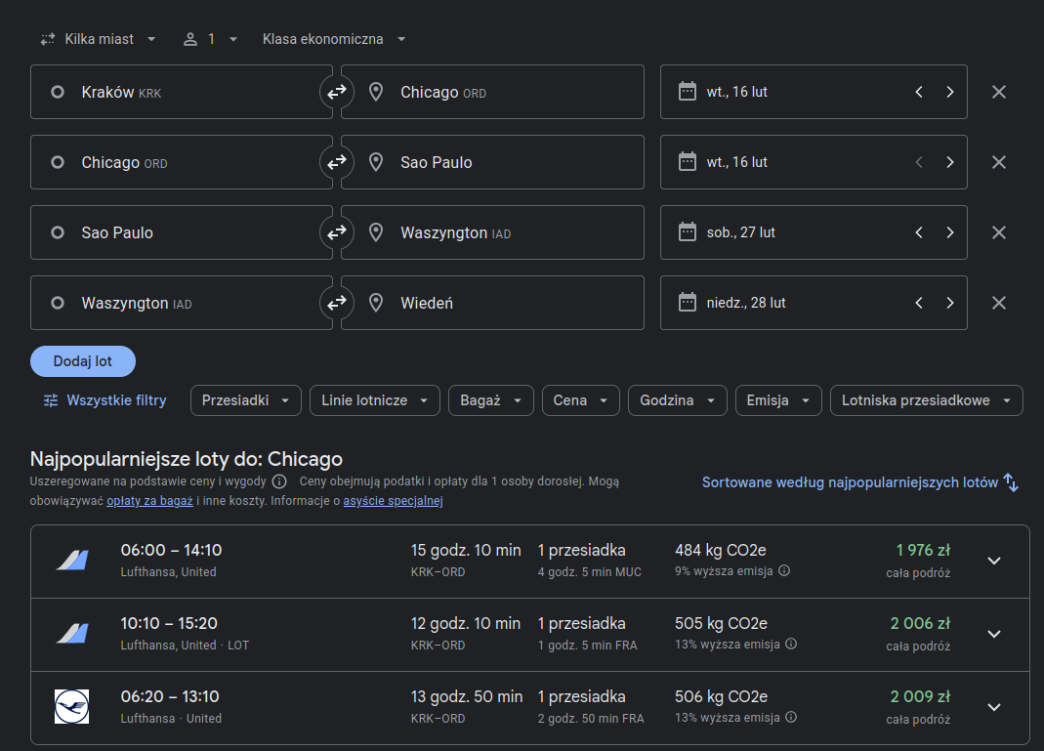Screen dimensions: 1044x751
Task: Advance date for Chicago–Sao Paulo flight
Action: (x=950, y=162)
